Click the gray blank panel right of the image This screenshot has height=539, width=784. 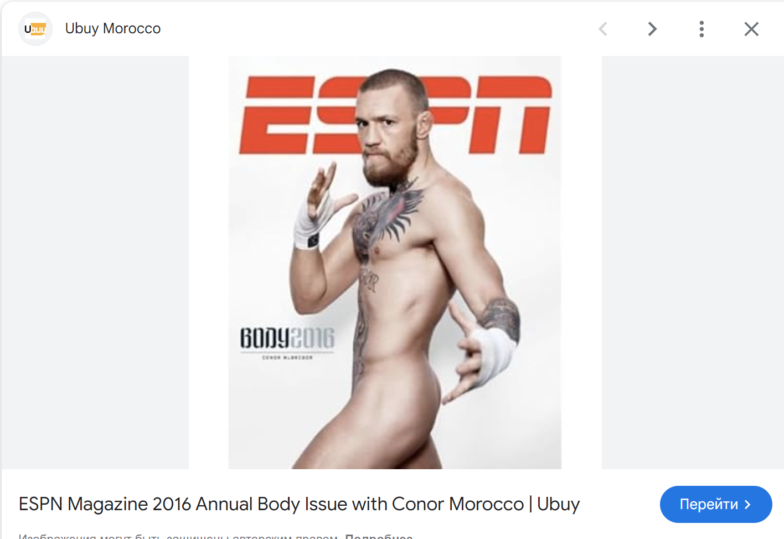[692, 263]
